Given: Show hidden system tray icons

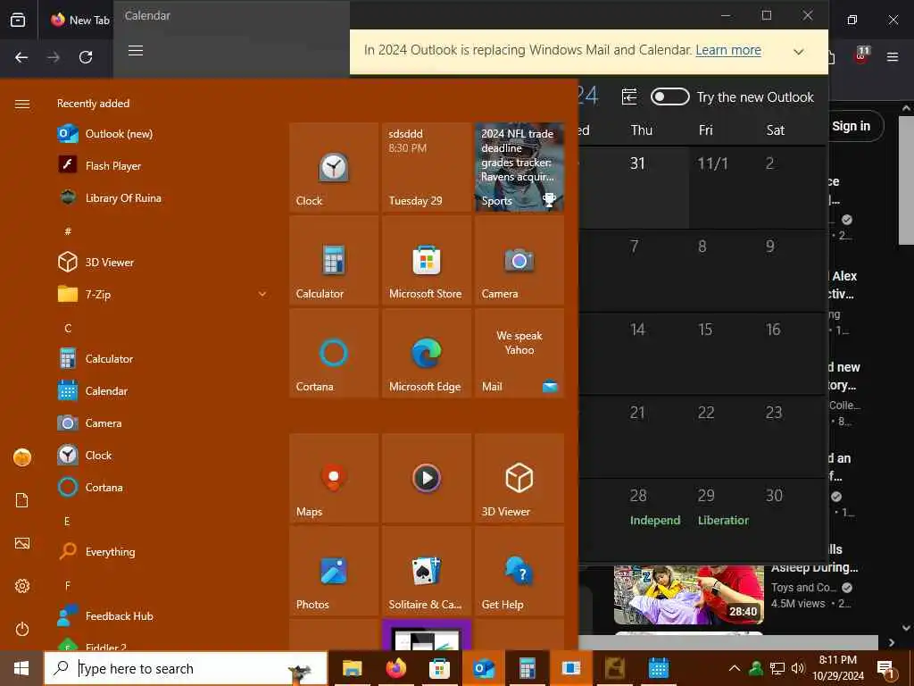Looking at the screenshot, I should pyautogui.click(x=735, y=668).
